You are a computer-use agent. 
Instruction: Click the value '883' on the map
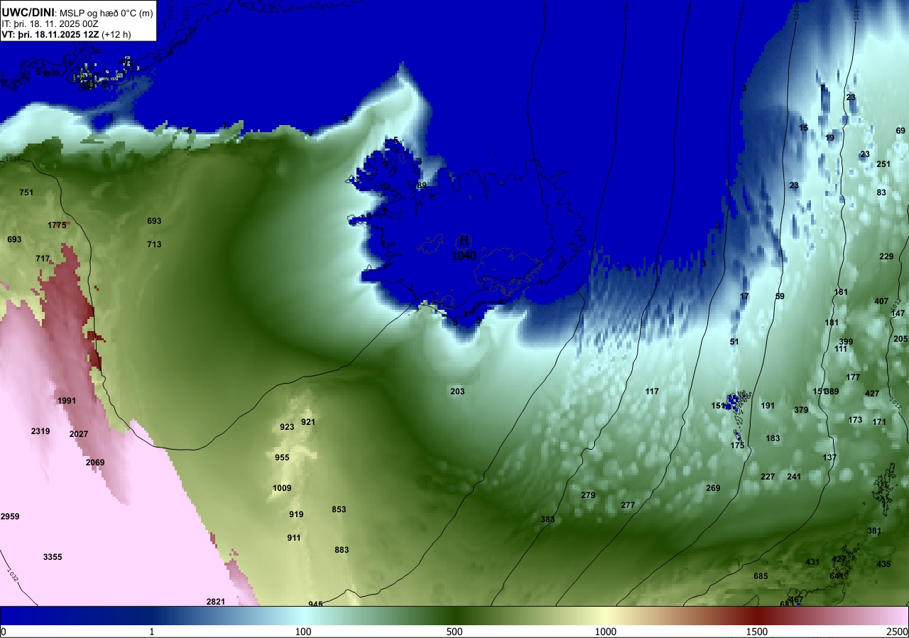[x=342, y=550]
